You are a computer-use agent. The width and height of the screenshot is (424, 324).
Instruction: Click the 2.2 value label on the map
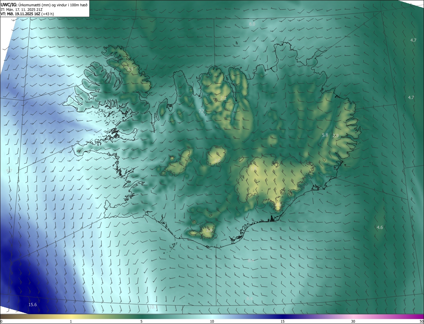point(223,98)
